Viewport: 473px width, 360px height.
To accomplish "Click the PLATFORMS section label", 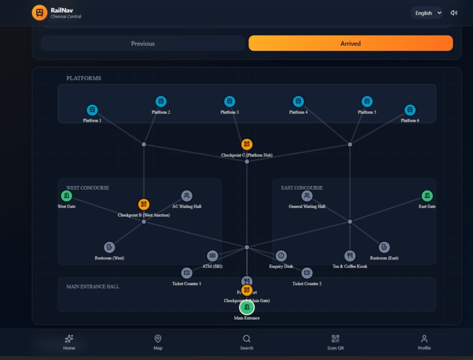I will click(x=84, y=78).
